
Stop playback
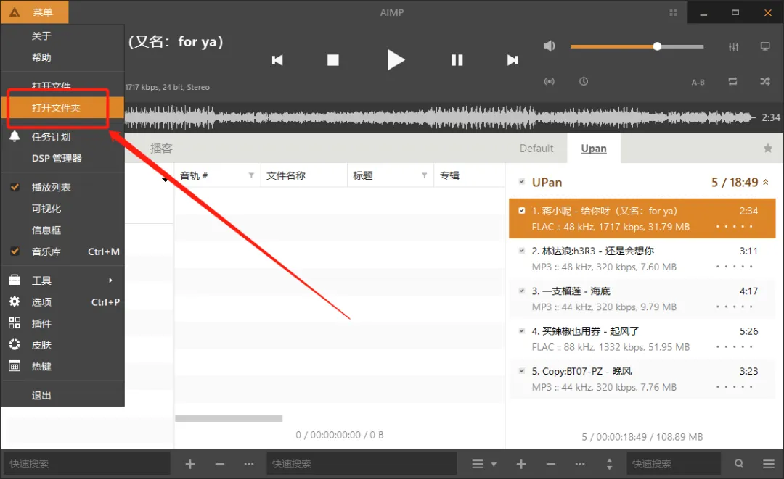(333, 60)
